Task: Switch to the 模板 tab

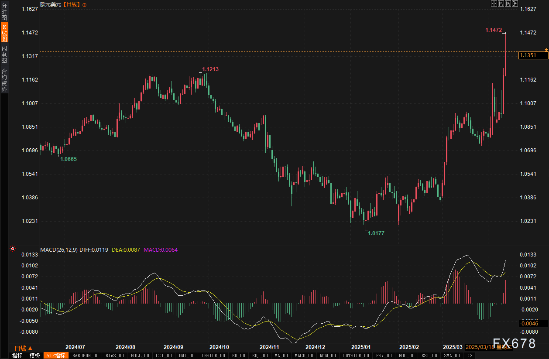Action: [x=34, y=356]
